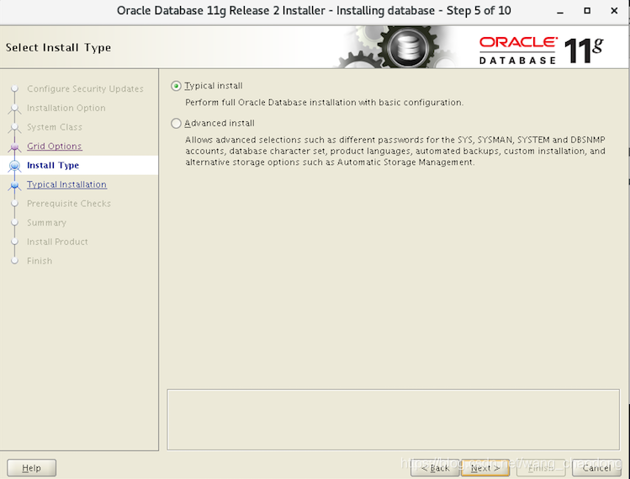Click the Advanced install description paragraph
The width and height of the screenshot is (630, 479).
tap(395, 151)
